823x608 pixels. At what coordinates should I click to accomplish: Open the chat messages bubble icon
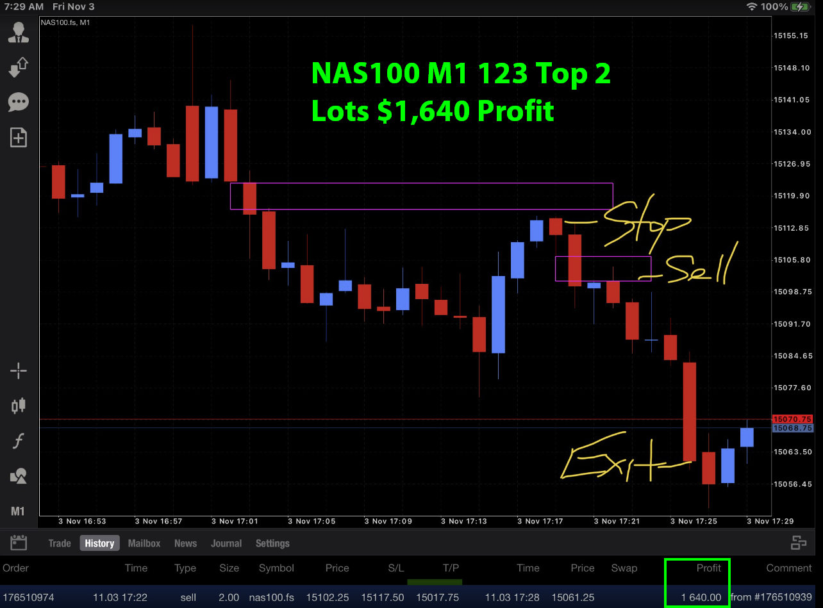pos(18,102)
